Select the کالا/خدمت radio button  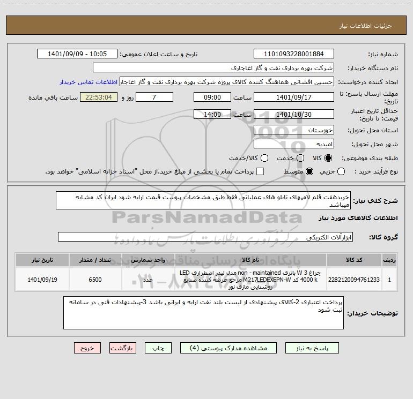pyautogui.click(x=264, y=158)
